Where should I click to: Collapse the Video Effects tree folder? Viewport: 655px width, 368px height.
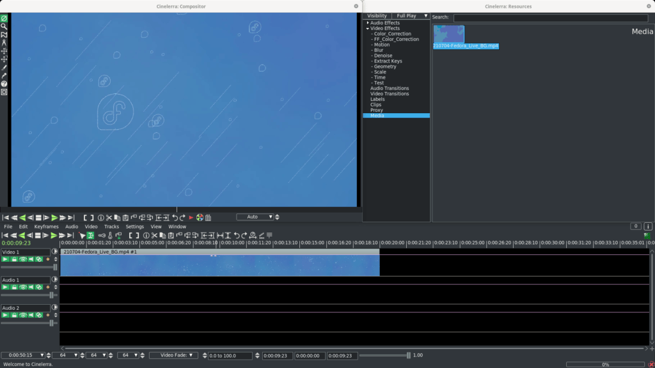click(368, 29)
